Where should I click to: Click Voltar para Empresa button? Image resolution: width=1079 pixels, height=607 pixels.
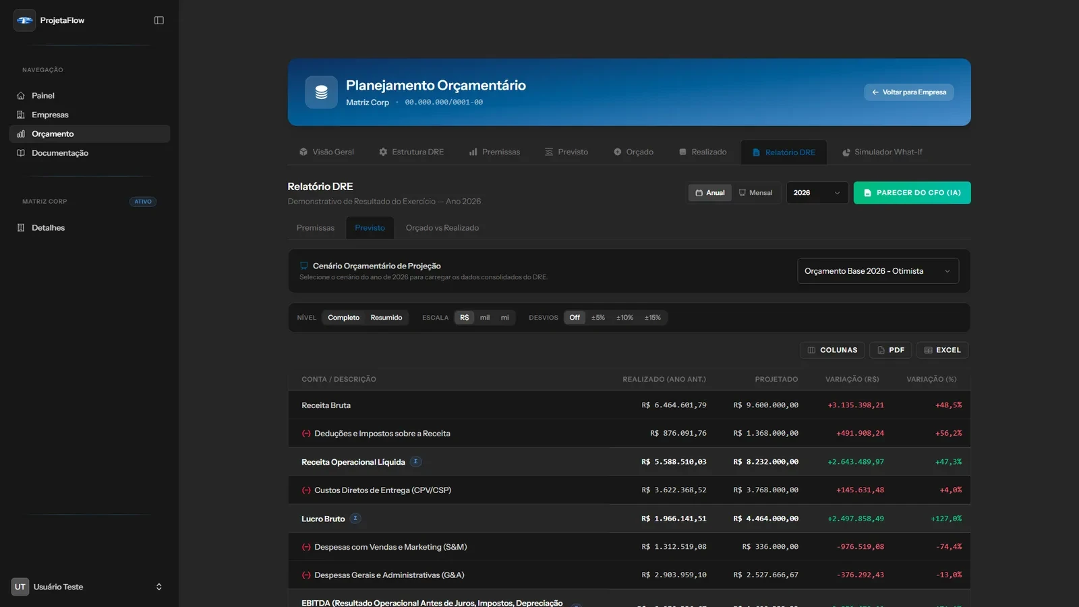(x=908, y=92)
